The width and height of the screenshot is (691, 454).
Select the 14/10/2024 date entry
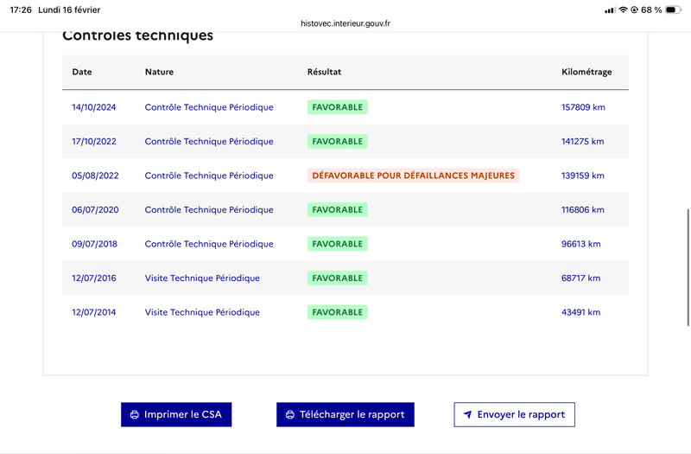click(x=94, y=107)
